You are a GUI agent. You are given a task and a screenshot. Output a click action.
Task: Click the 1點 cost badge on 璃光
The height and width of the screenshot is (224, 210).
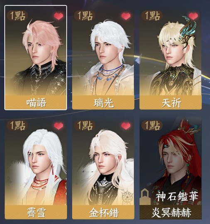click(x=85, y=16)
